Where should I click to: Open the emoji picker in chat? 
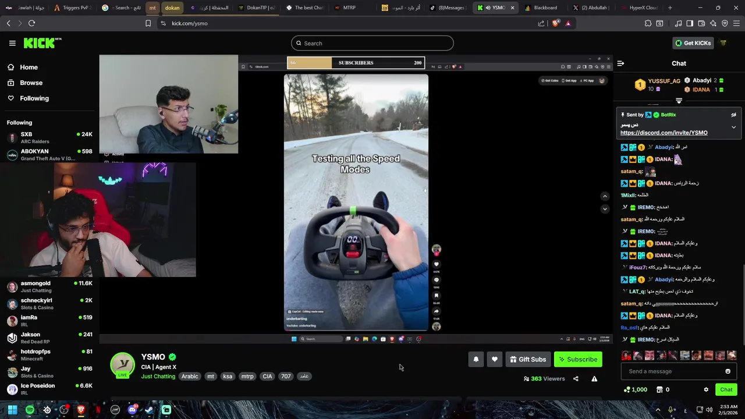(x=728, y=371)
